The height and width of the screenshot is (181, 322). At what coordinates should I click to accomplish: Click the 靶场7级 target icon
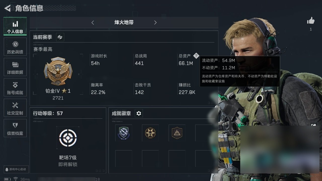pyautogui.click(x=68, y=138)
